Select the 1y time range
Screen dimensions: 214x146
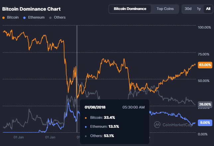pyautogui.click(x=199, y=9)
